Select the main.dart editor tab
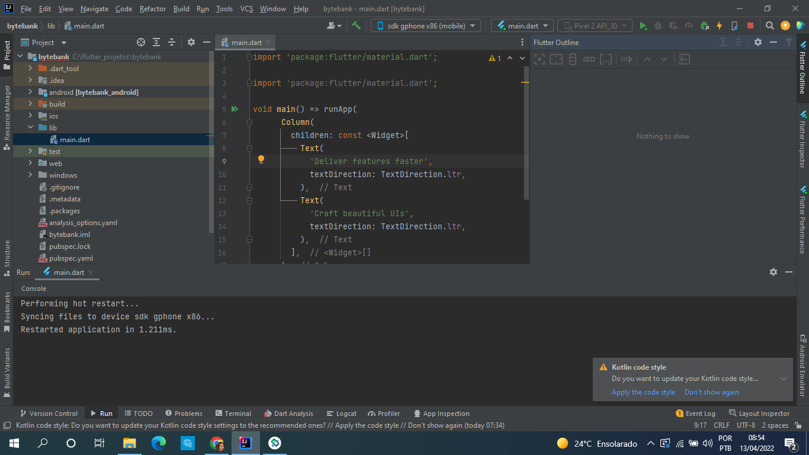The width and height of the screenshot is (809, 455). coord(246,42)
